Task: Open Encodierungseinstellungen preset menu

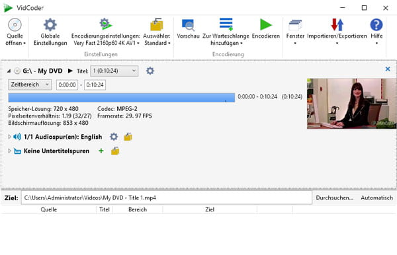Action: (x=106, y=32)
